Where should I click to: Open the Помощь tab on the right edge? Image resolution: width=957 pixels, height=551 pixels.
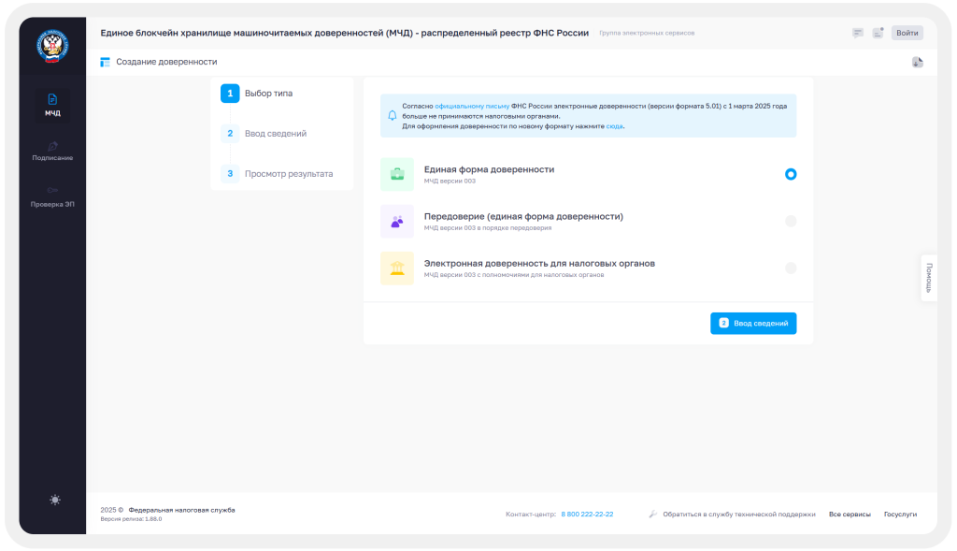click(x=927, y=278)
